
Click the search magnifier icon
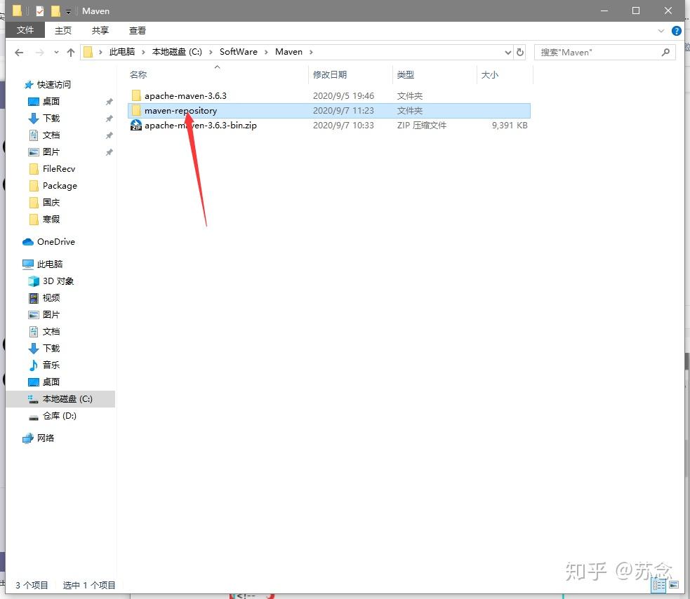point(666,53)
